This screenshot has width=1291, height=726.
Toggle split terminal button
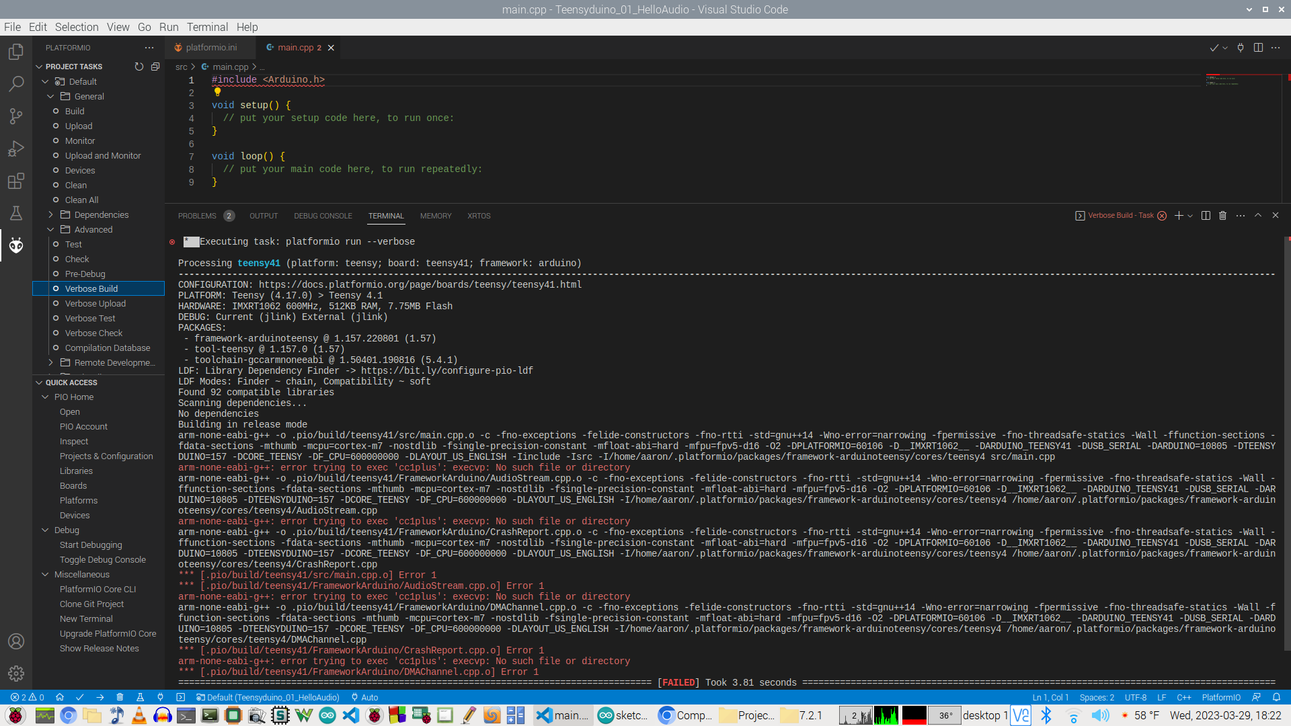1206,216
